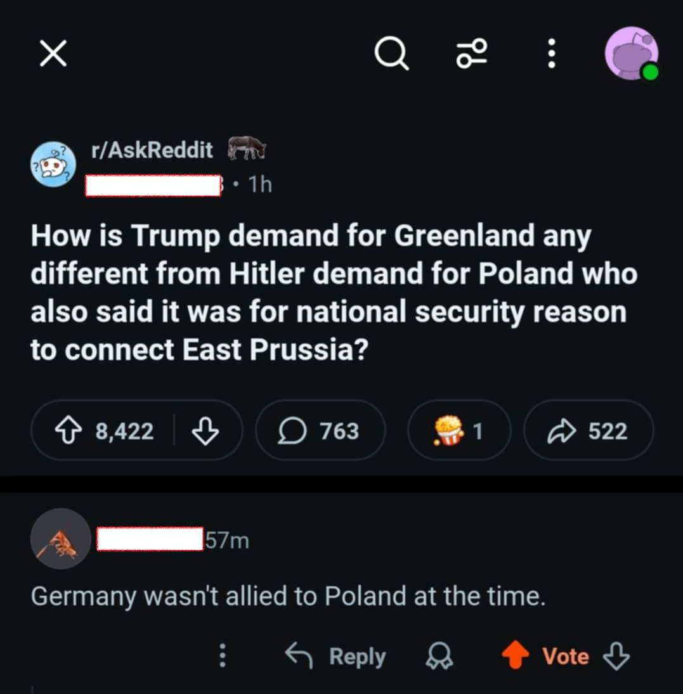Downvote the comment about Germany and Poland
Viewport: 683px width, 694px height.
point(616,656)
